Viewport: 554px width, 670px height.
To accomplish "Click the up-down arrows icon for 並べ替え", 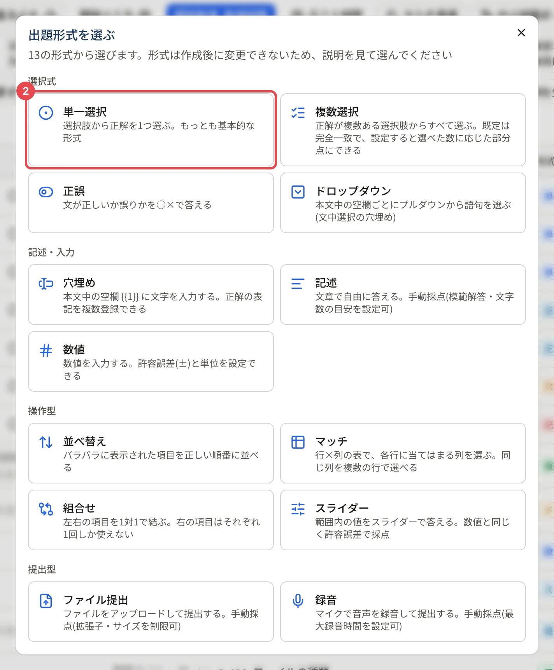I will 46,442.
